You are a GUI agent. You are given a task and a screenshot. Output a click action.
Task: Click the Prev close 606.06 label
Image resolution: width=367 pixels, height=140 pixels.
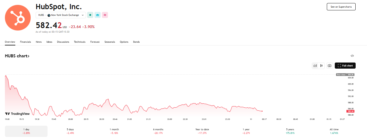pos(345,75)
